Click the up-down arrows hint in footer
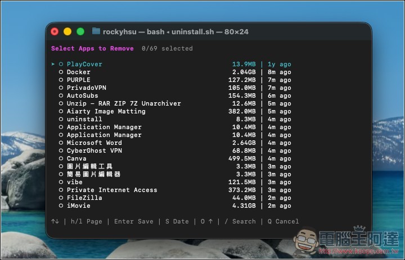The height and width of the screenshot is (260, 405). pyautogui.click(x=55, y=221)
